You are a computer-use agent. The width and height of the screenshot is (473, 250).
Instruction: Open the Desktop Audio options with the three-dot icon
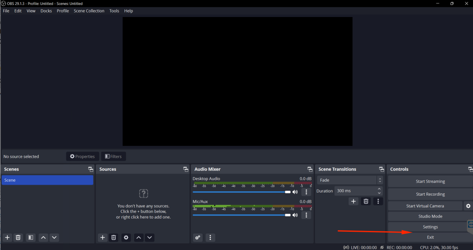pyautogui.click(x=306, y=192)
